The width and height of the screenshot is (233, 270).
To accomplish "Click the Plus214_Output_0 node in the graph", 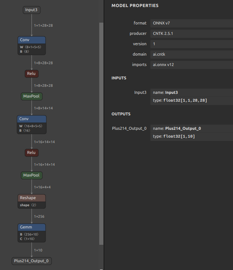I will (x=31, y=261).
